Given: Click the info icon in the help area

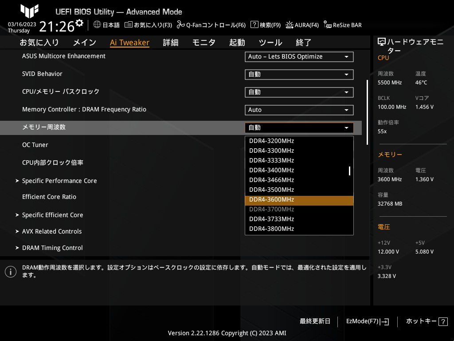Looking at the screenshot, I should [x=11, y=272].
